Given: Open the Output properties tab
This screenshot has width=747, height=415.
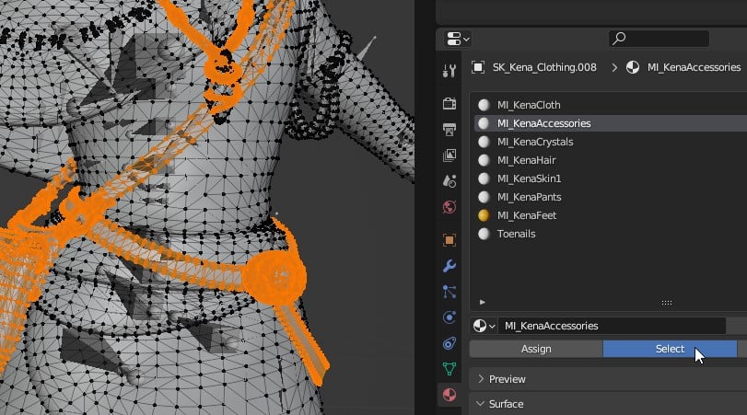Looking at the screenshot, I should coord(449,129).
